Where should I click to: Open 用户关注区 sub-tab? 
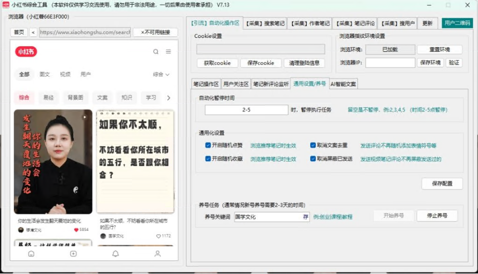click(x=236, y=84)
